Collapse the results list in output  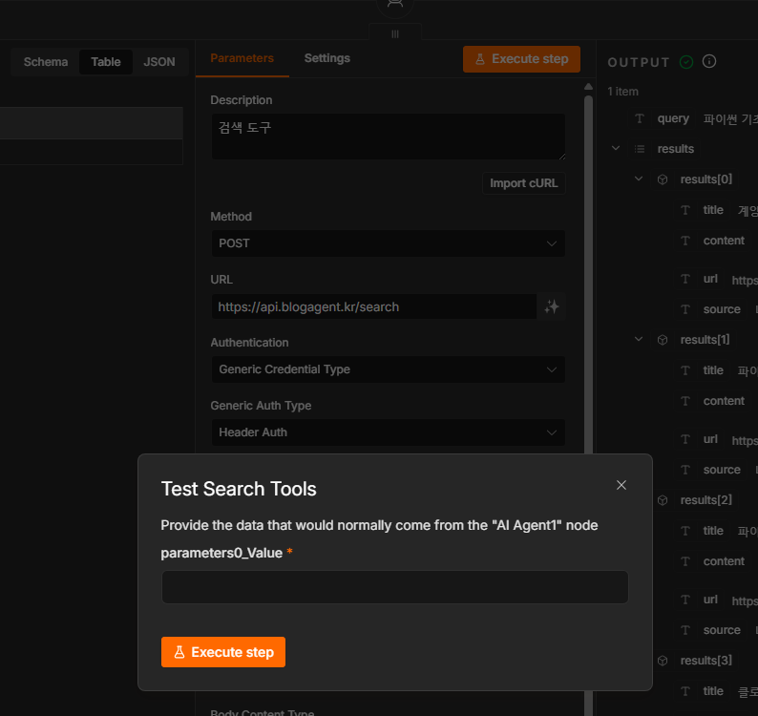coord(616,148)
